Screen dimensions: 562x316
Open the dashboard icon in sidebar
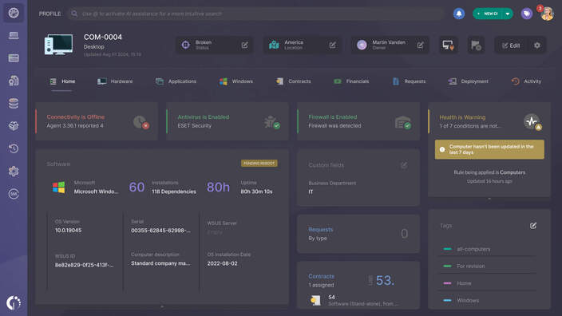coord(14,13)
